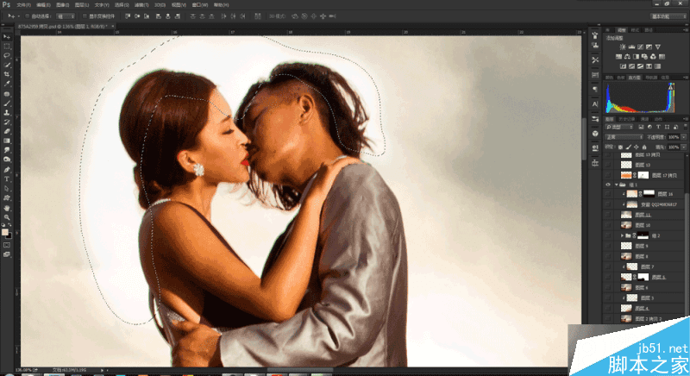Open the 滤镜(T) menu
This screenshot has width=690, height=376.
pyautogui.click(x=141, y=5)
